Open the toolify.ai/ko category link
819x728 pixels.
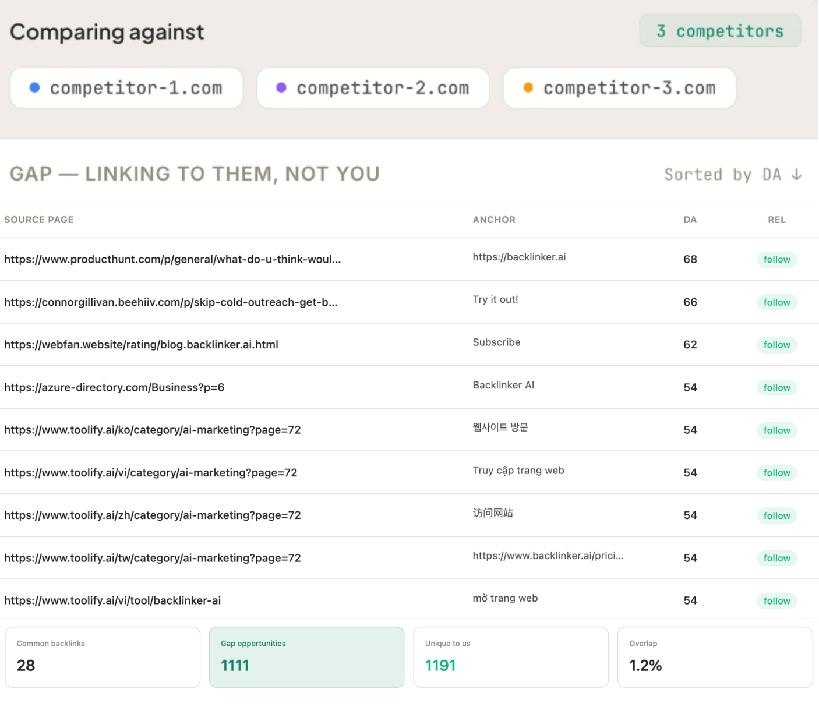coord(153,430)
